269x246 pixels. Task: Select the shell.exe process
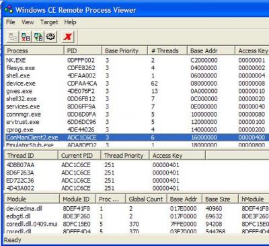coord(137,75)
